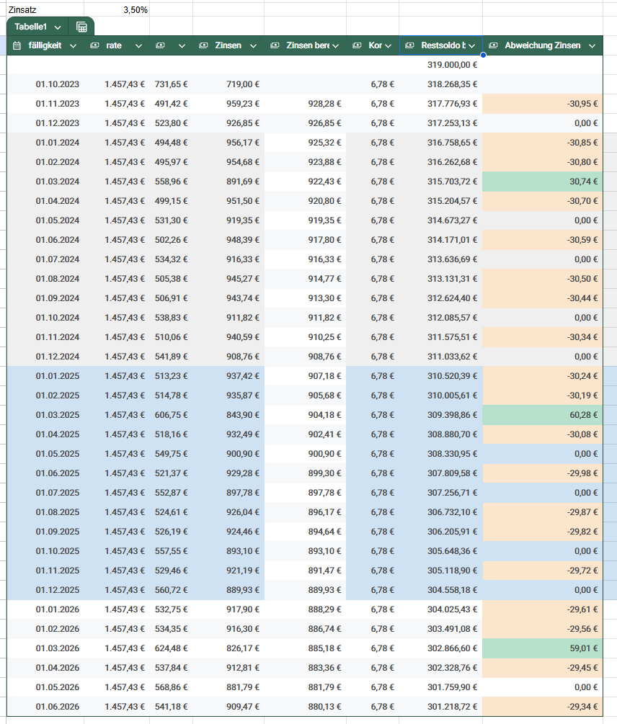Select the Zinsen cell 843,90 €
This screenshot has width=617, height=724.
[228, 415]
